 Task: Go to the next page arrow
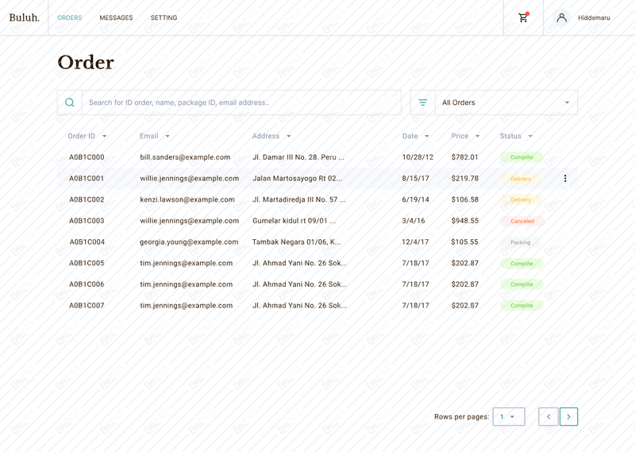coord(568,417)
